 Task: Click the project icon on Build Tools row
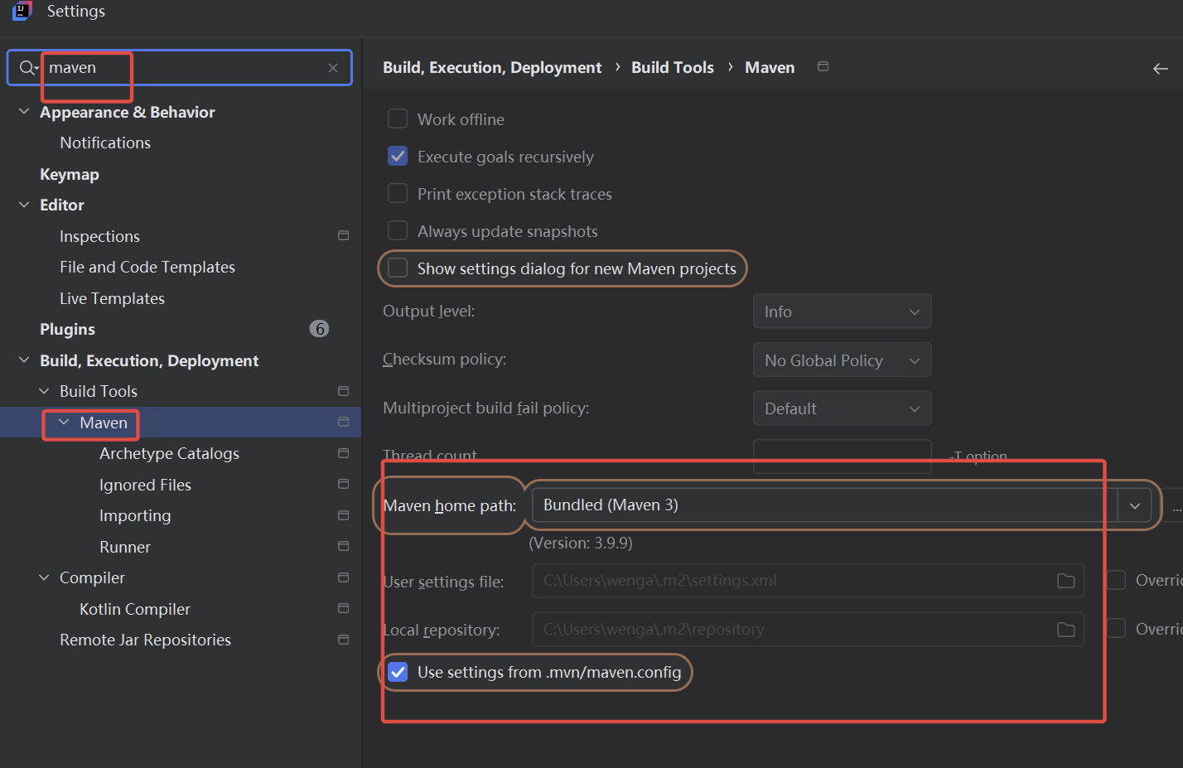(343, 391)
